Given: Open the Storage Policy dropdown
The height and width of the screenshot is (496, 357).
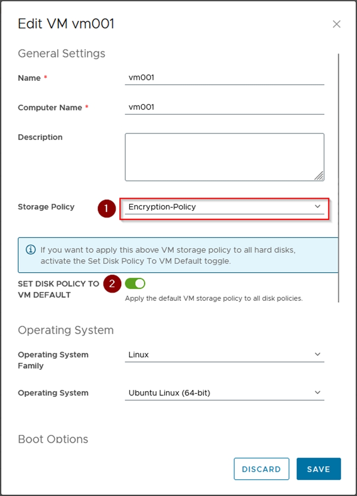Looking at the screenshot, I should 224,207.
